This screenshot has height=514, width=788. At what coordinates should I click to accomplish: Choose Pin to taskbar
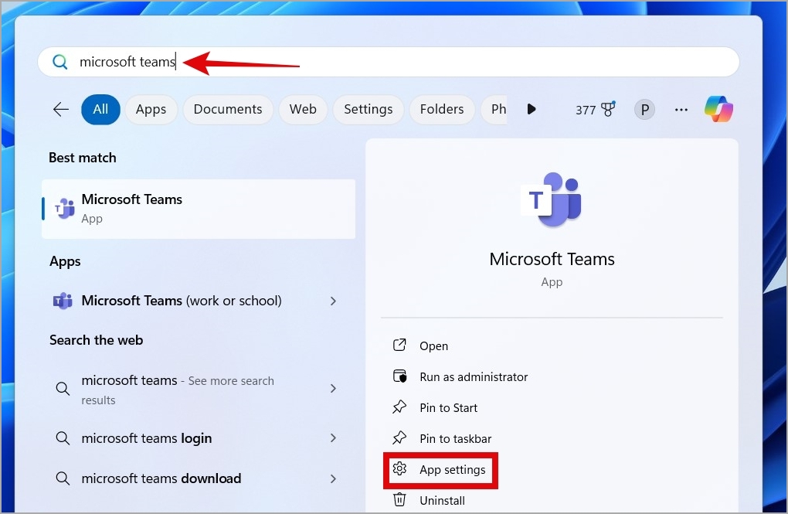pyautogui.click(x=455, y=438)
